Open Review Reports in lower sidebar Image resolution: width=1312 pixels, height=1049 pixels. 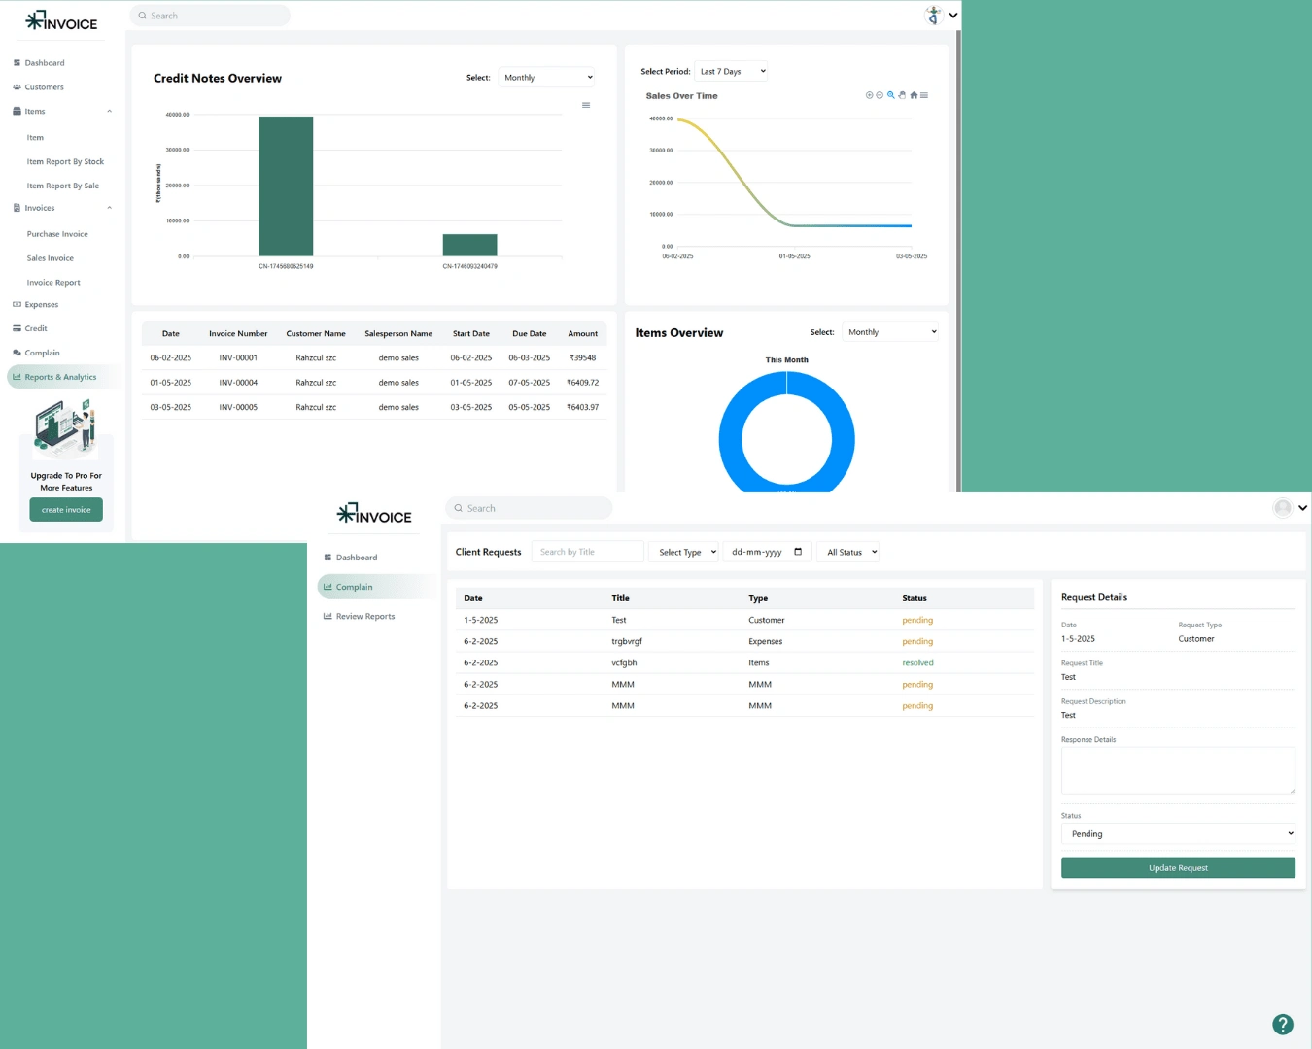364,616
